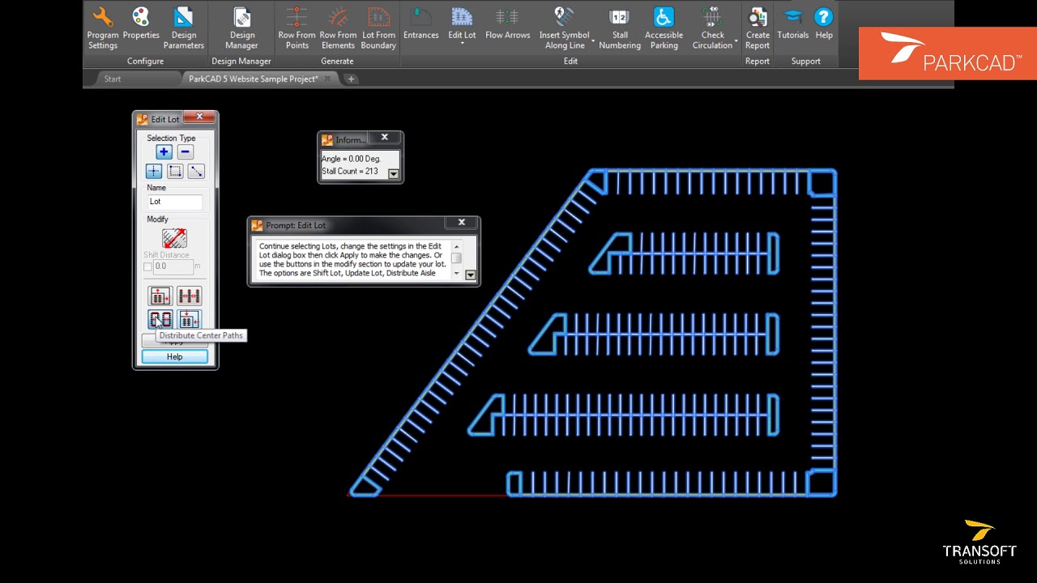Enable the Shift Distance checkbox
Viewport: 1037px width, 583px height.
147,266
